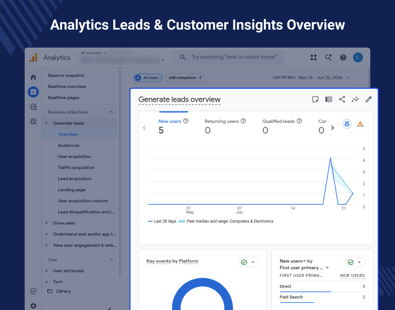This screenshot has height=310, width=395.
Task: Click the Generate leads overview title
Action: click(x=180, y=99)
